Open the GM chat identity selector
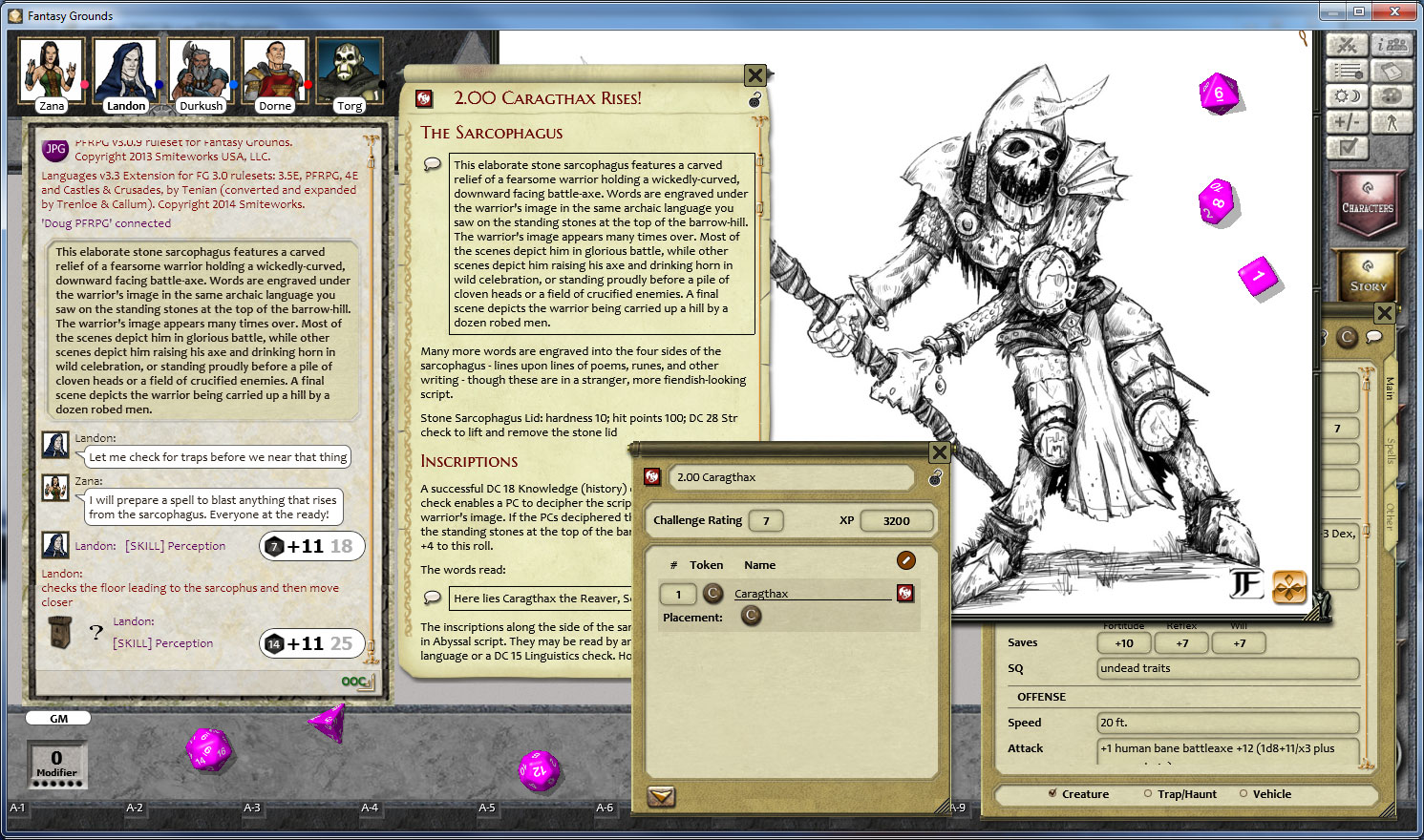This screenshot has height=840, width=1424. click(x=57, y=718)
